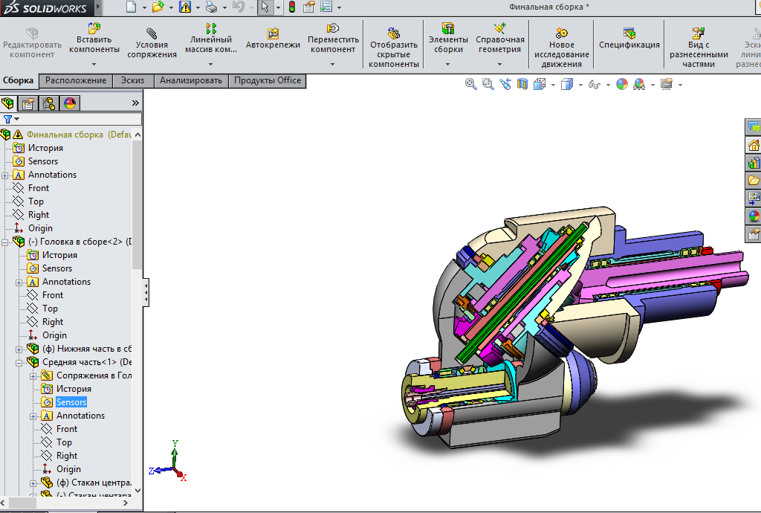Screen dimensions: 761x513
Task: Open the tree filter funnel dropdown
Action: (x=11, y=119)
